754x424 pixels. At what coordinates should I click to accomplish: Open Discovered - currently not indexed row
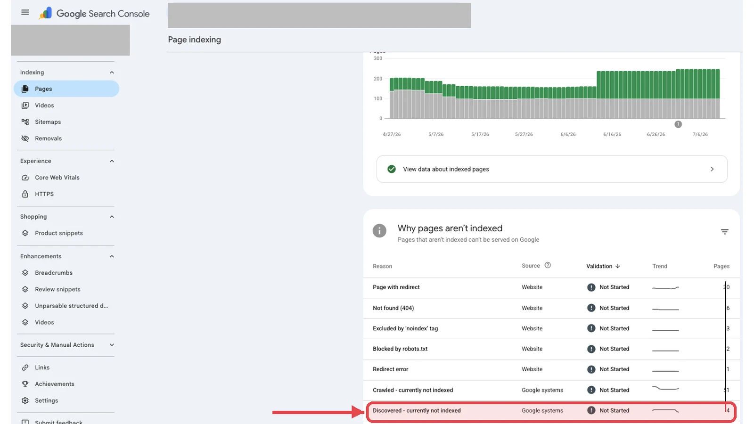tap(551, 410)
